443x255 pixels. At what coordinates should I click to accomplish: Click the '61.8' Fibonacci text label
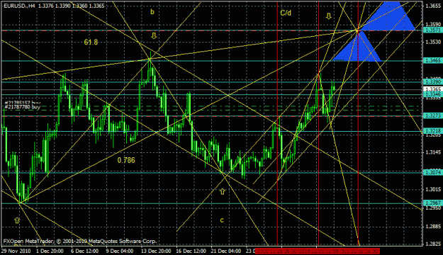(91, 42)
